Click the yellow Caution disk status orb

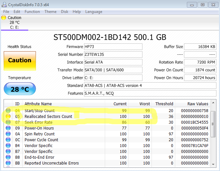click(4, 17)
